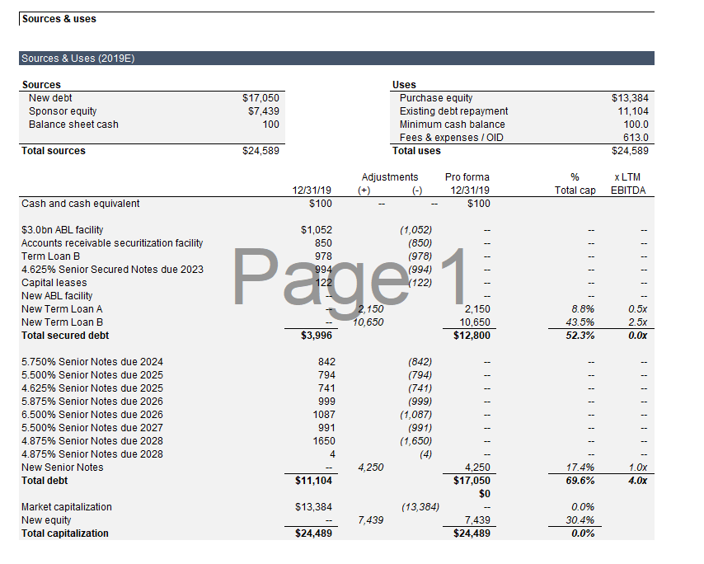Screen dimensions: 704x564
Task: Click '5.500% Senior Notes due 2027' label
Action: pyautogui.click(x=92, y=428)
